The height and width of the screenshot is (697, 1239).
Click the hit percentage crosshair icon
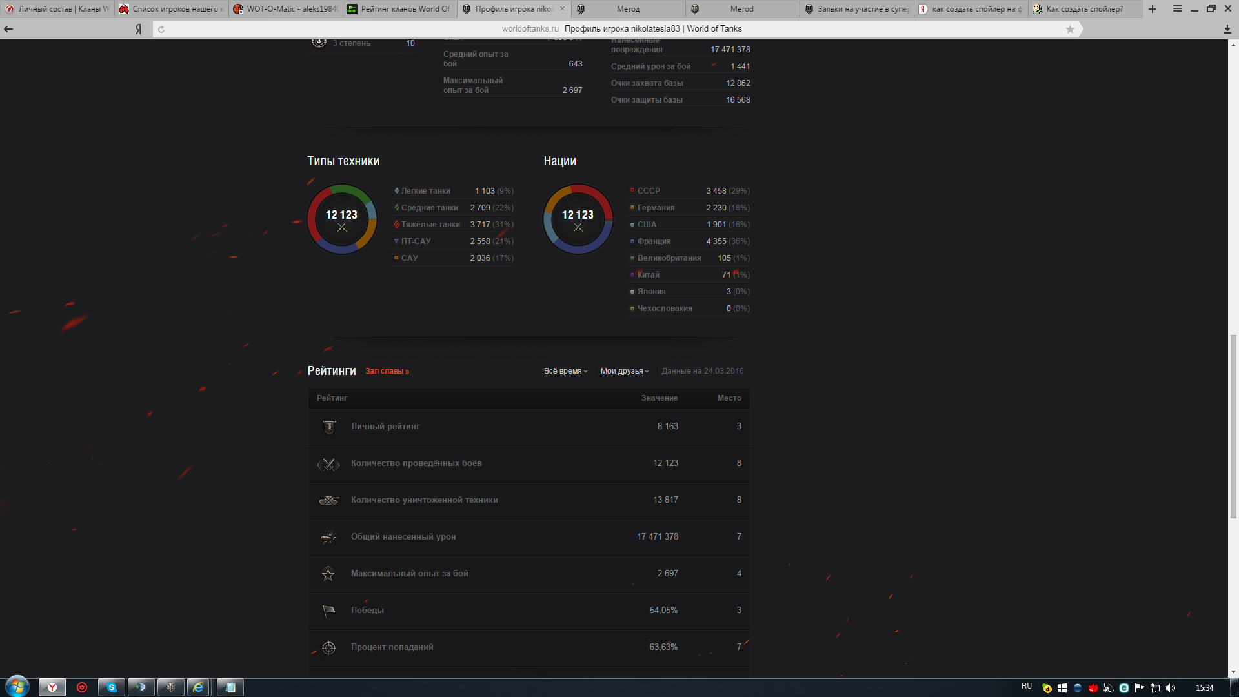[328, 647]
